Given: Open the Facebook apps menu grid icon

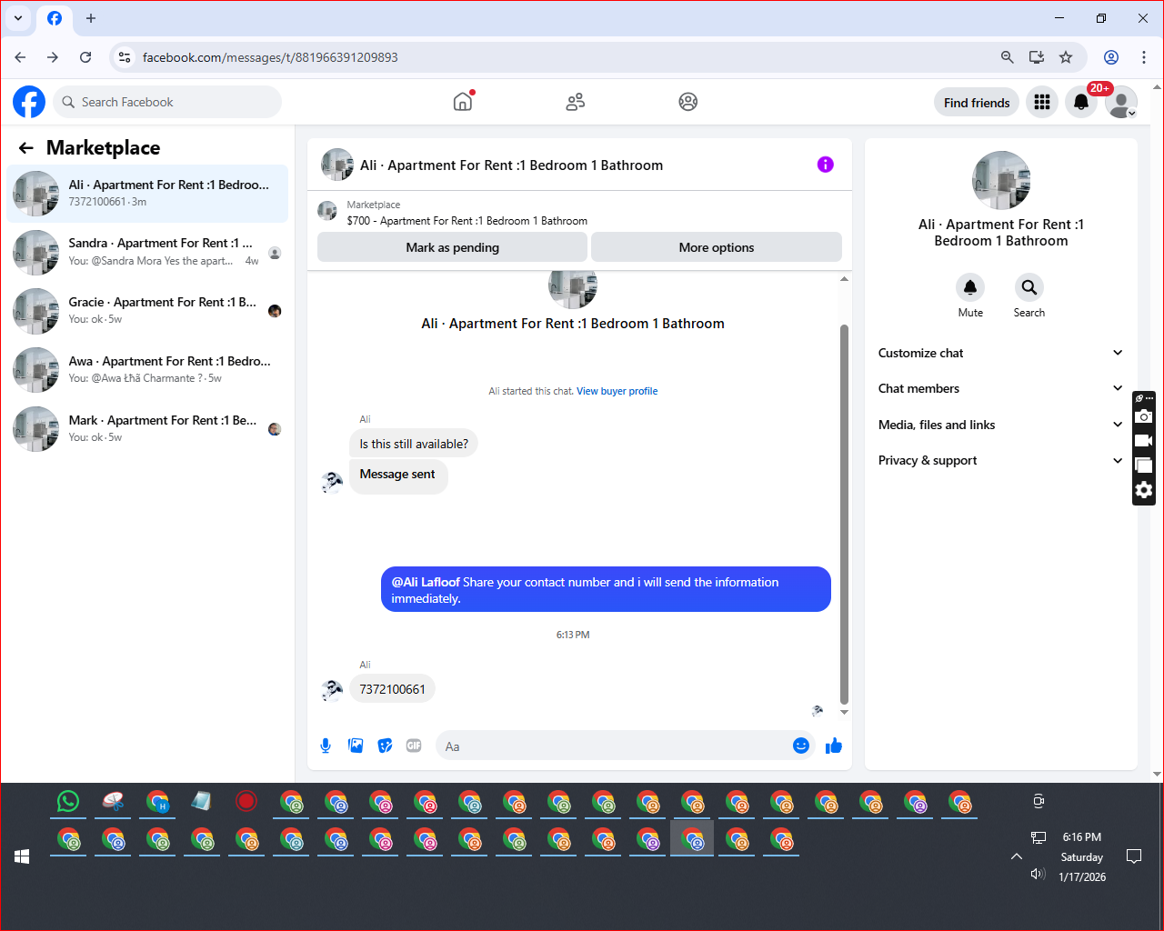Looking at the screenshot, I should click(x=1042, y=102).
